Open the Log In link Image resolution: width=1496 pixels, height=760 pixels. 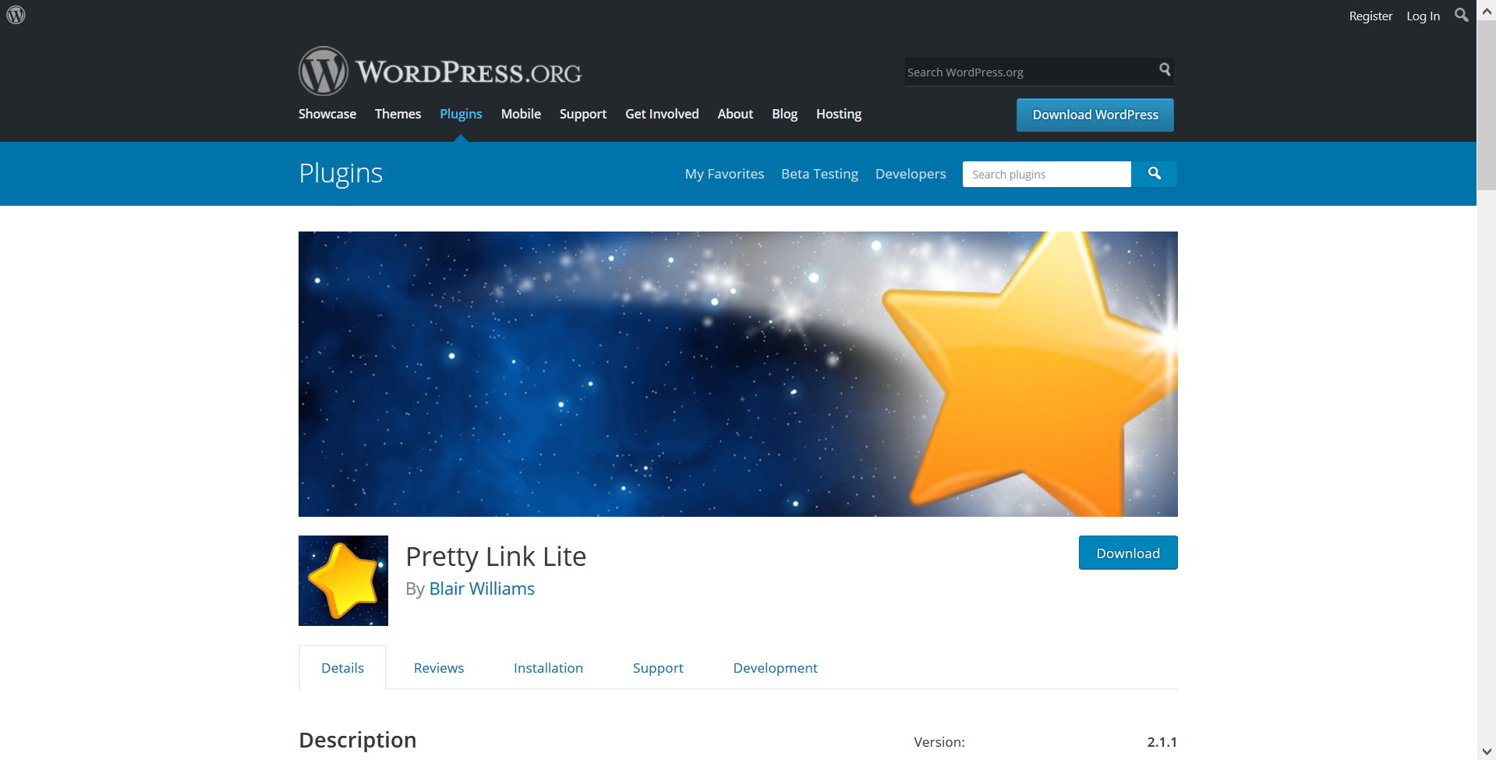tap(1423, 16)
